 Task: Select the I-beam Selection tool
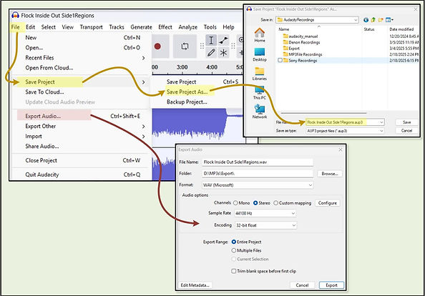211,40
